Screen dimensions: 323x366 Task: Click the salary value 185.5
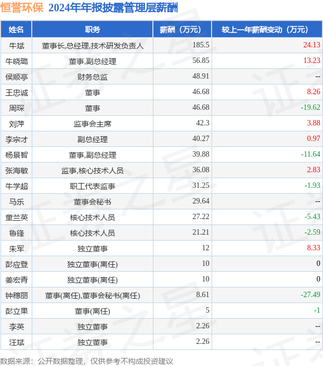tap(201, 45)
